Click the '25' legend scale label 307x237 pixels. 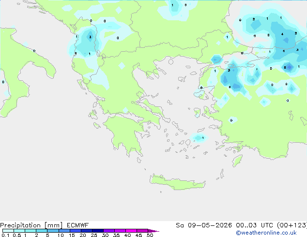coord(94,235)
